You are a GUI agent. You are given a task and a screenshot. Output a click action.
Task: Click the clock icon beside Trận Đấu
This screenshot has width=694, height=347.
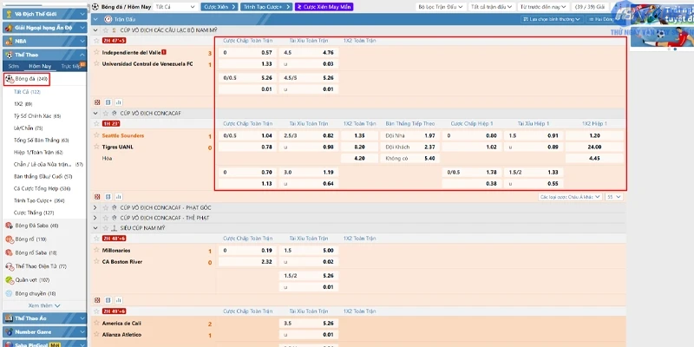(108, 19)
